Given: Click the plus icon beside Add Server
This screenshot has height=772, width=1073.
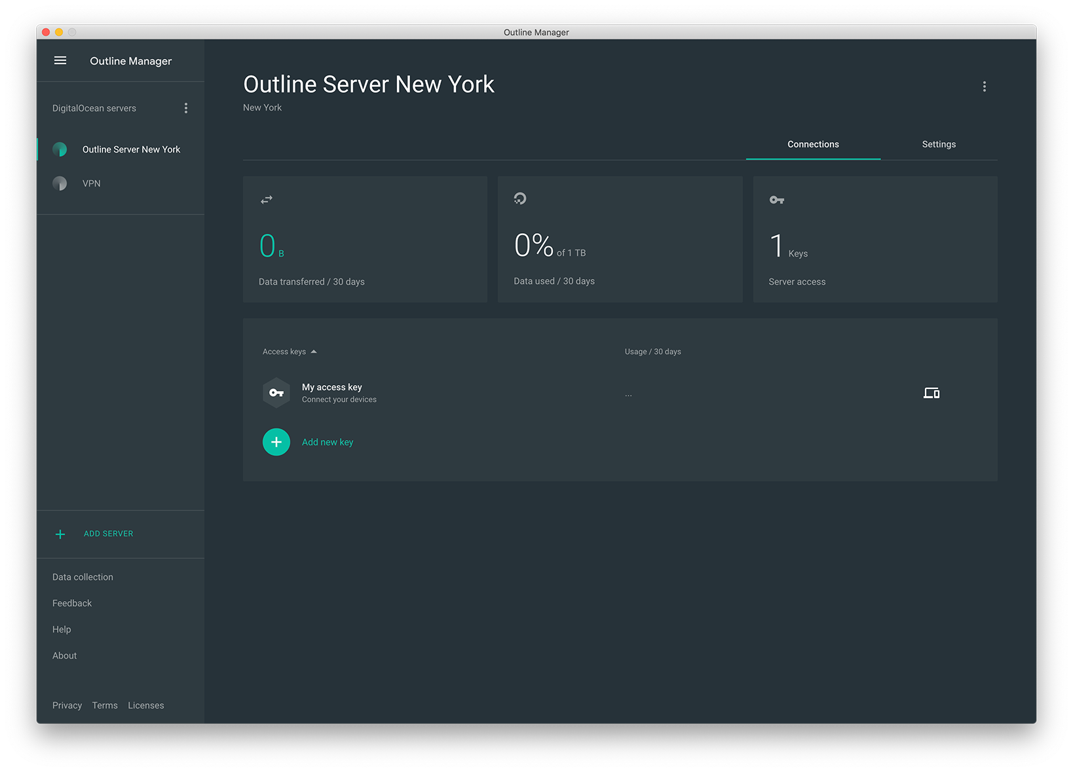Looking at the screenshot, I should click(60, 534).
